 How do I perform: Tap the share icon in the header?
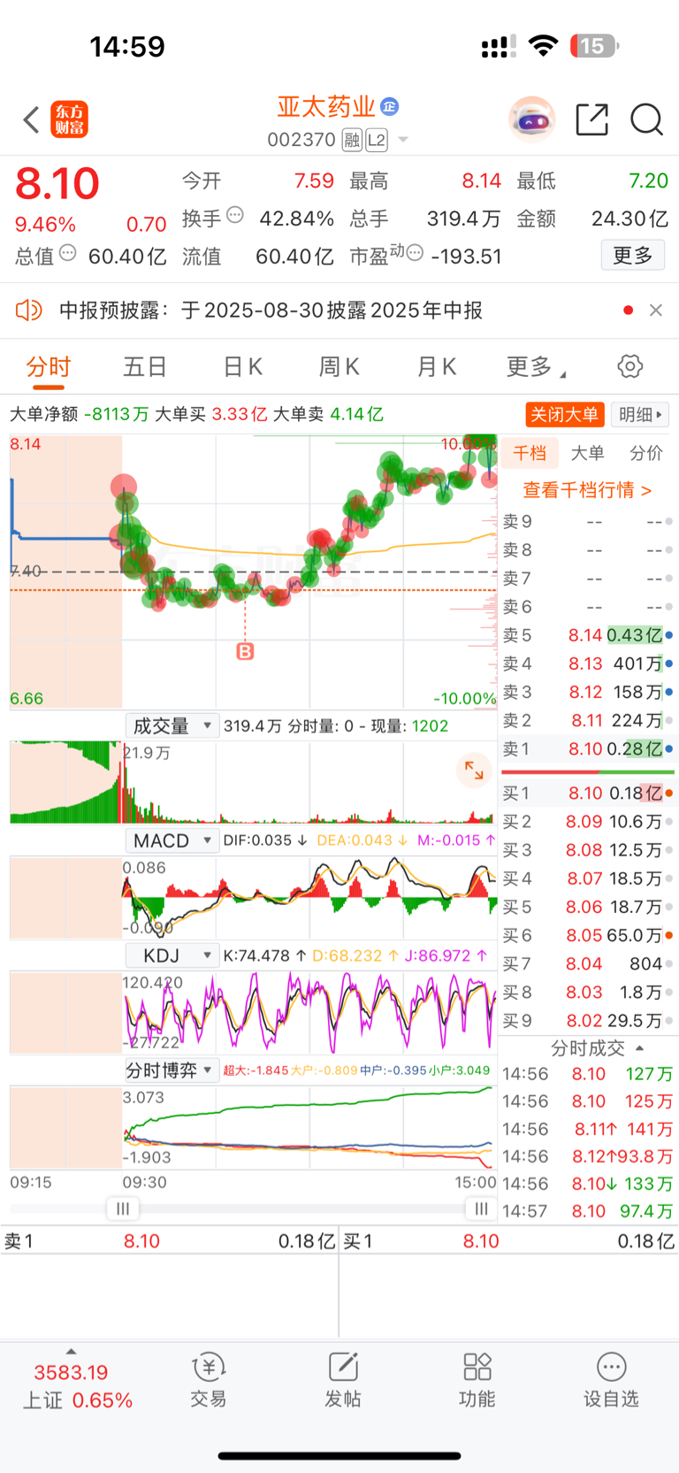pyautogui.click(x=591, y=119)
